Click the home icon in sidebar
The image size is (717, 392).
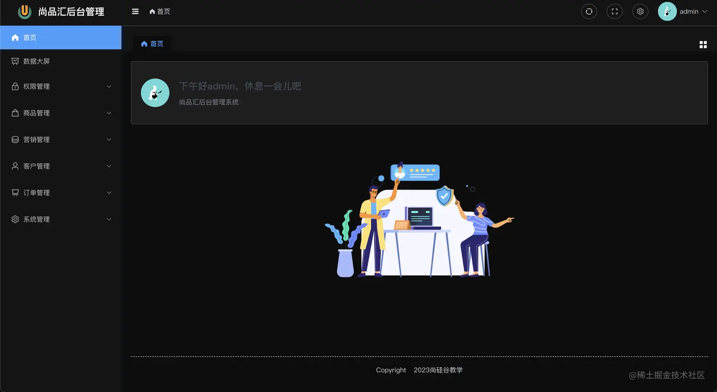coord(15,37)
